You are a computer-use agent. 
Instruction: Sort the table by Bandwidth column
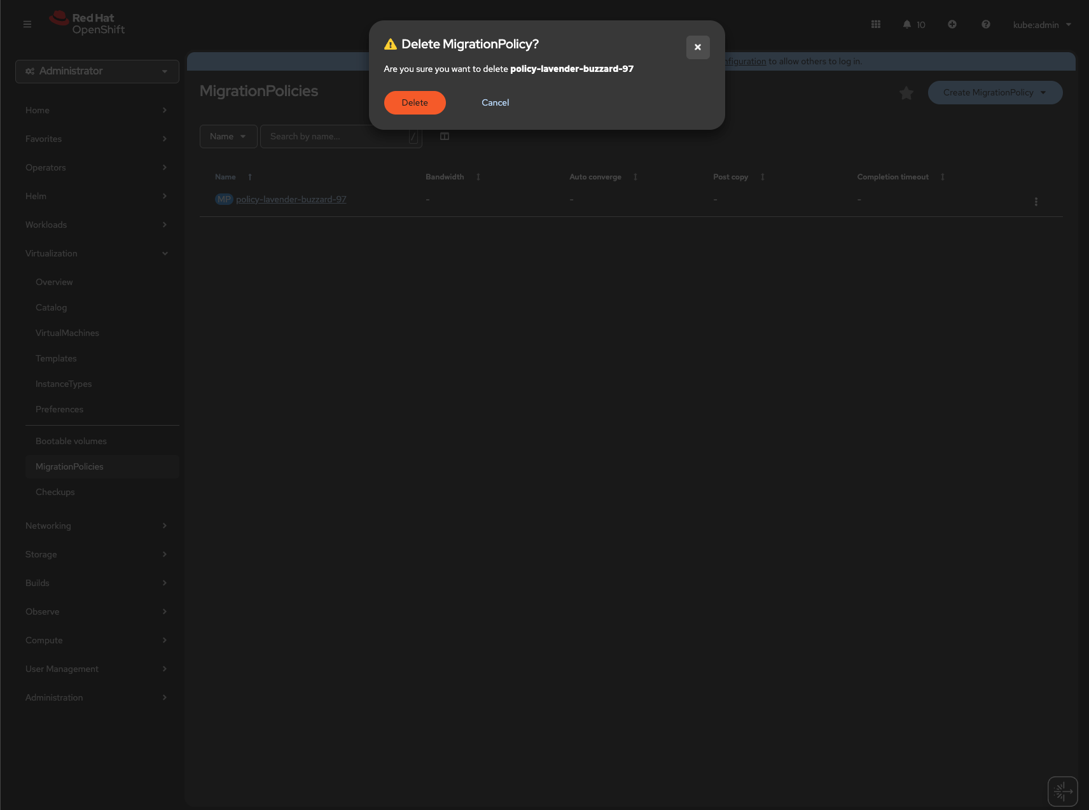[x=453, y=177]
